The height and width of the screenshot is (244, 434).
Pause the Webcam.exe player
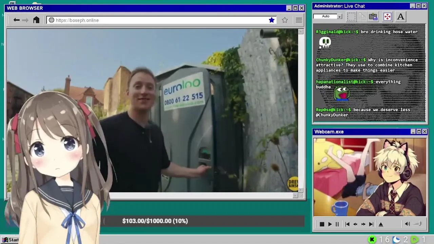[x=337, y=224]
